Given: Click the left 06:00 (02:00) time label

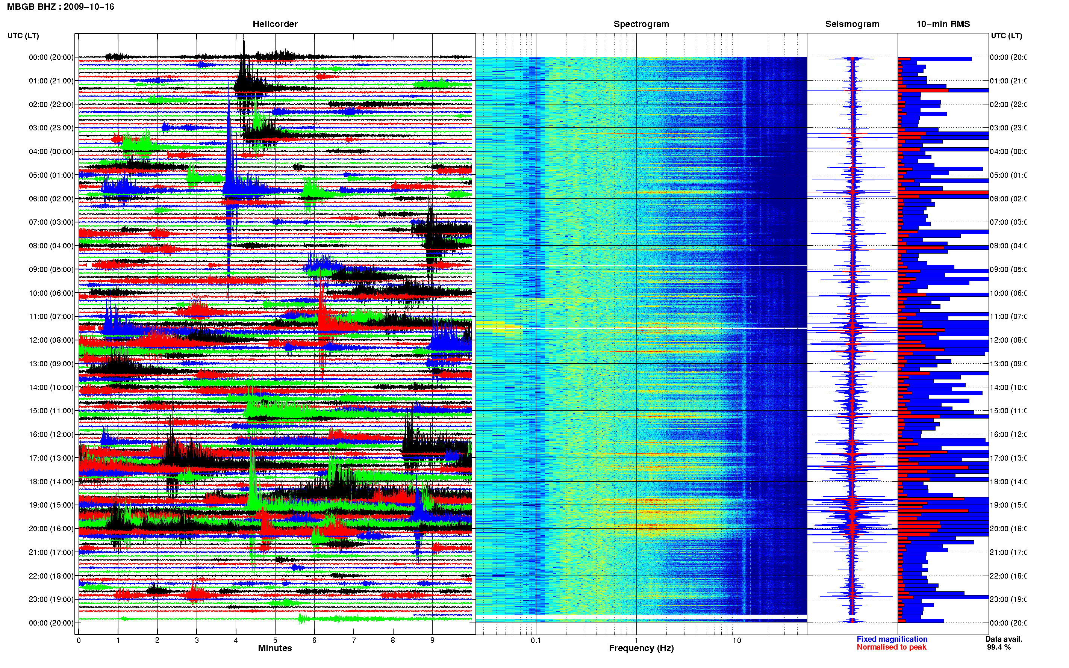Looking at the screenshot, I should (51, 199).
